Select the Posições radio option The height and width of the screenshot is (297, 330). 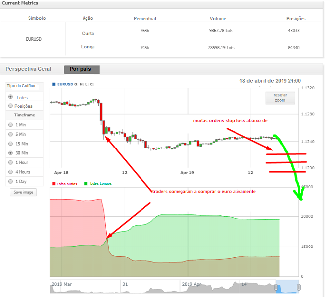pos(11,106)
